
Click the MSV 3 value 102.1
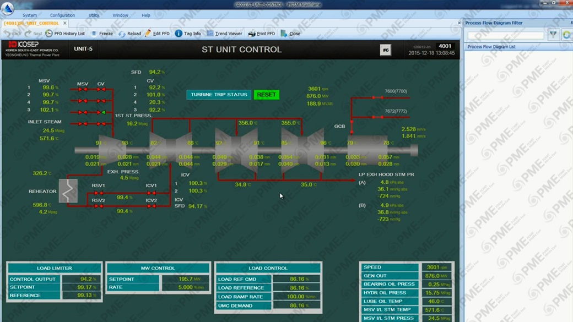pyautogui.click(x=47, y=110)
